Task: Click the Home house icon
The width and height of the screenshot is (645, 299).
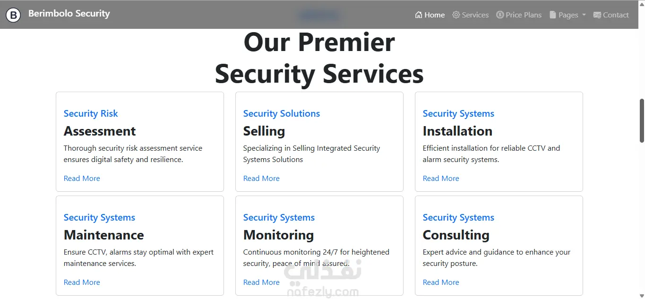Action: click(x=418, y=15)
